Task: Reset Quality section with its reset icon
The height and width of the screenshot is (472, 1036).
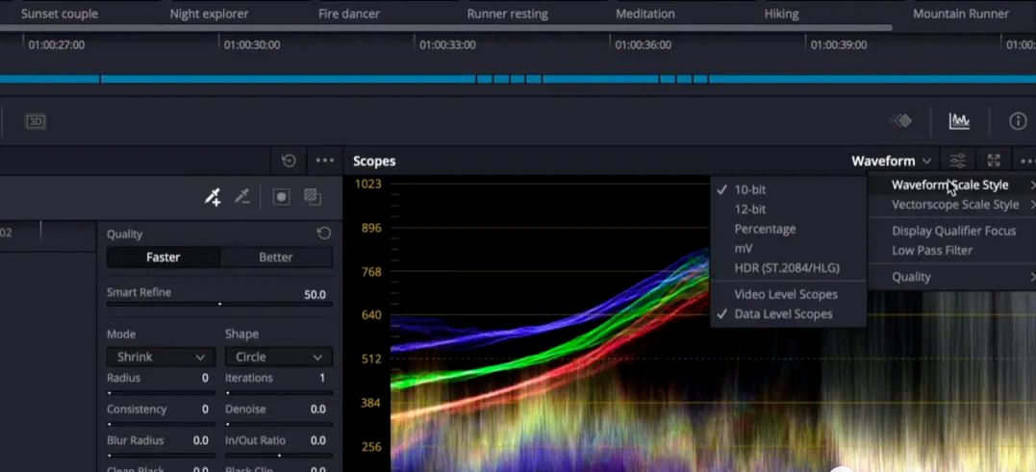Action: (x=323, y=233)
